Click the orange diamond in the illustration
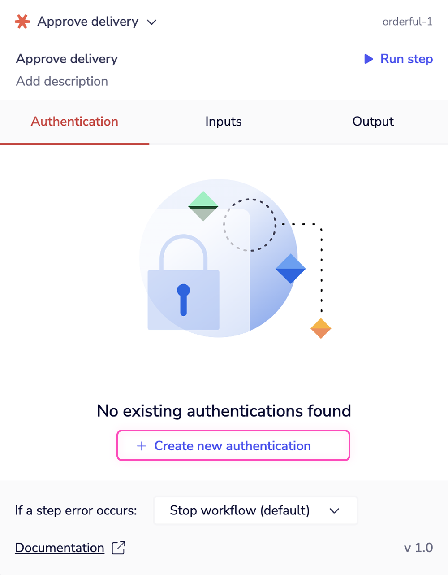This screenshot has height=575, width=448. tap(321, 328)
